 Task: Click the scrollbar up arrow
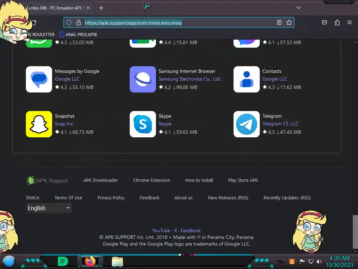pyautogui.click(x=355, y=42)
